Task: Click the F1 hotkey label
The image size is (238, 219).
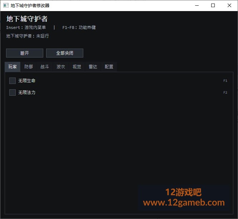Action: click(x=225, y=81)
